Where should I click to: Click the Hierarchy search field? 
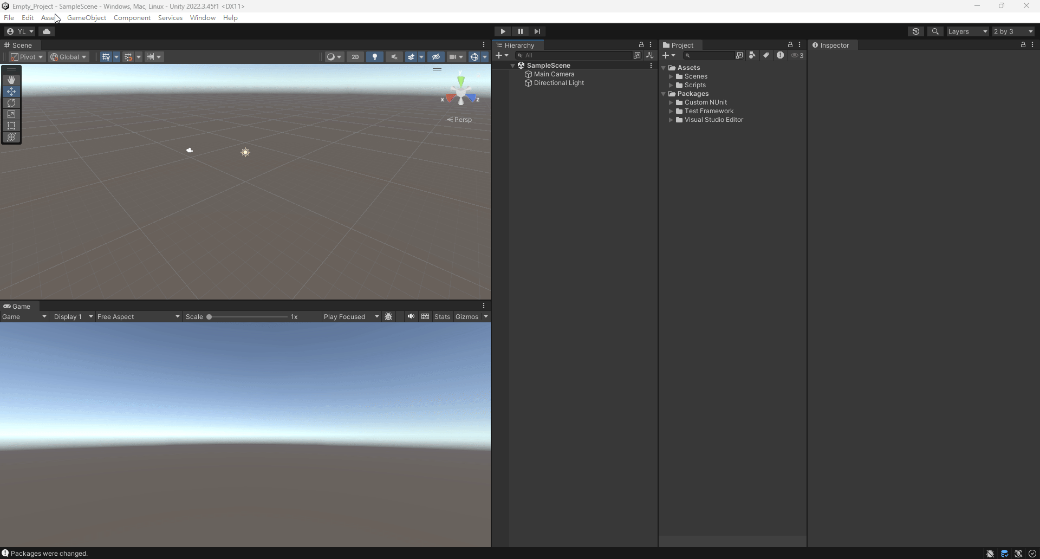[x=574, y=55]
